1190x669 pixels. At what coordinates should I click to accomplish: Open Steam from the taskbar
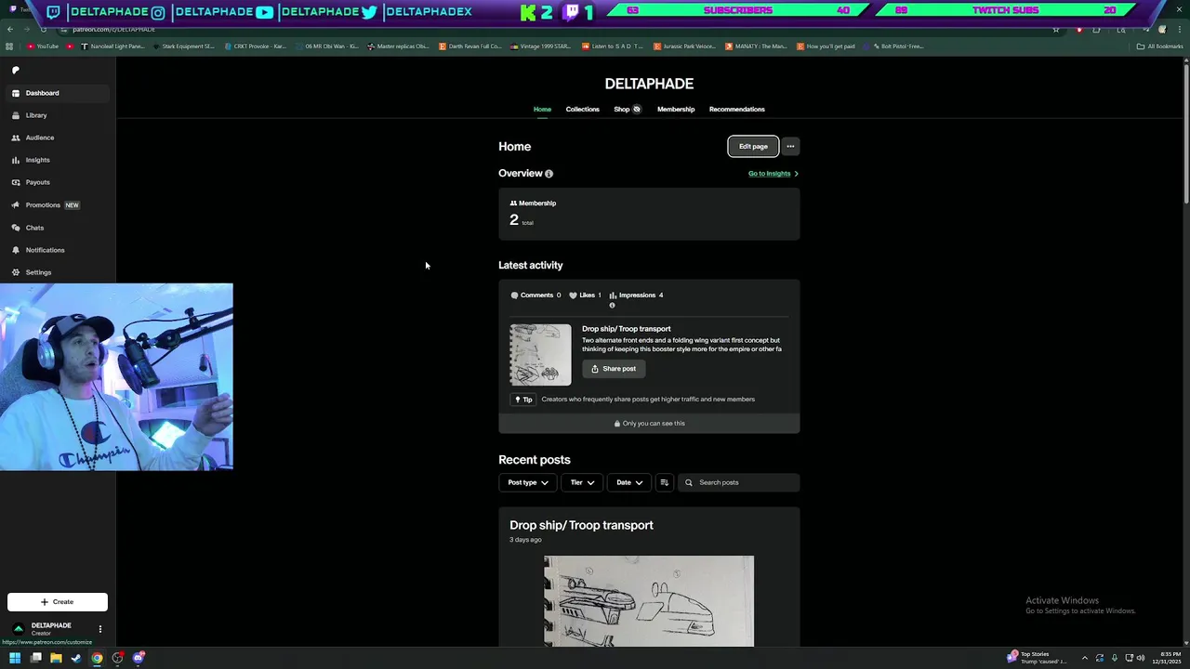point(76,658)
